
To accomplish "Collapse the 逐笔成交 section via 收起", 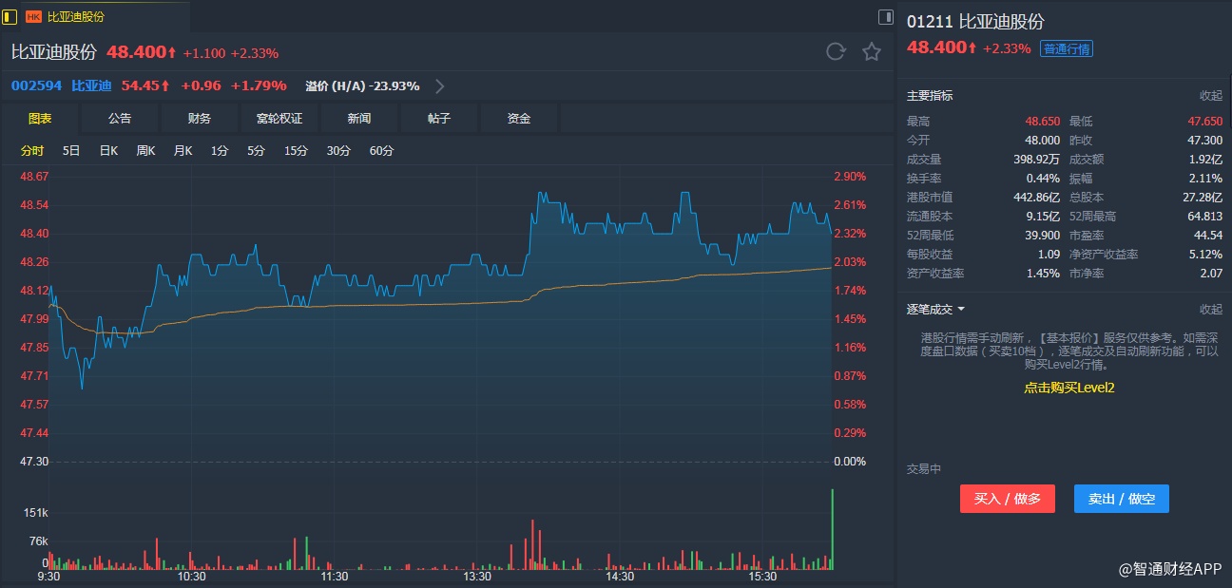I will (x=1210, y=310).
